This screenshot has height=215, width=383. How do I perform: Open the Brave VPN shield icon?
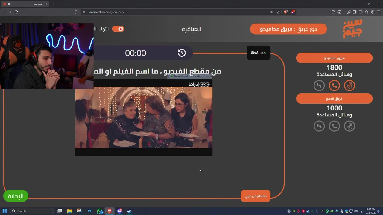click(373, 12)
